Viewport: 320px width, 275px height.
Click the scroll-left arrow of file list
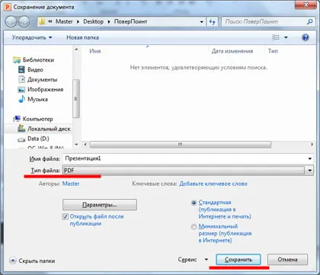coord(85,144)
